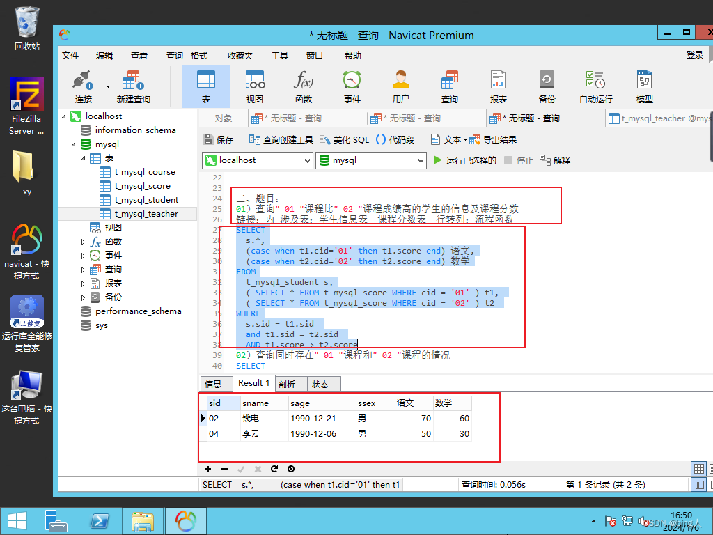Open the 自动运行 automation toolbar icon
The image size is (713, 535).
coord(596,87)
